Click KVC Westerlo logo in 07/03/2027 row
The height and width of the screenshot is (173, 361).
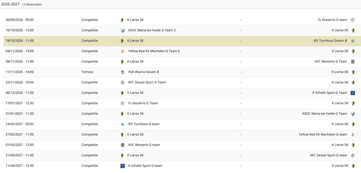tap(122, 145)
